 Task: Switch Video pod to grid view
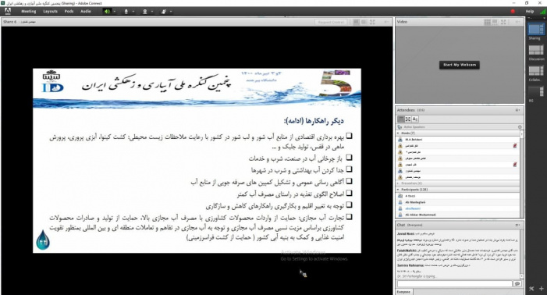click(488, 22)
